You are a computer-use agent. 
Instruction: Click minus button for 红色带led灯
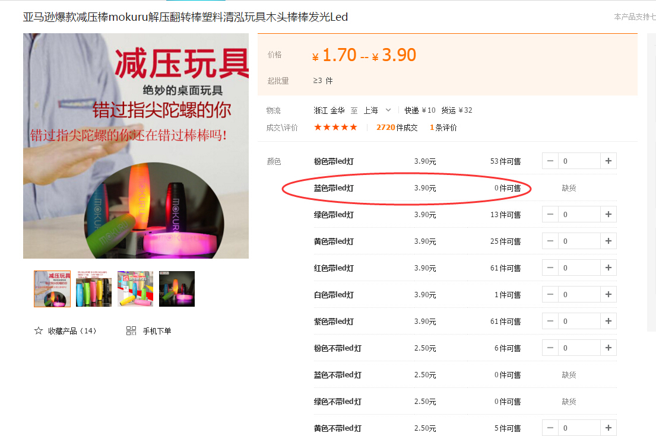tap(550, 268)
